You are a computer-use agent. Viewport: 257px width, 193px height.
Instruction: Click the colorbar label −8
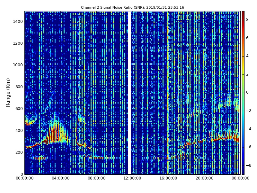249,165
